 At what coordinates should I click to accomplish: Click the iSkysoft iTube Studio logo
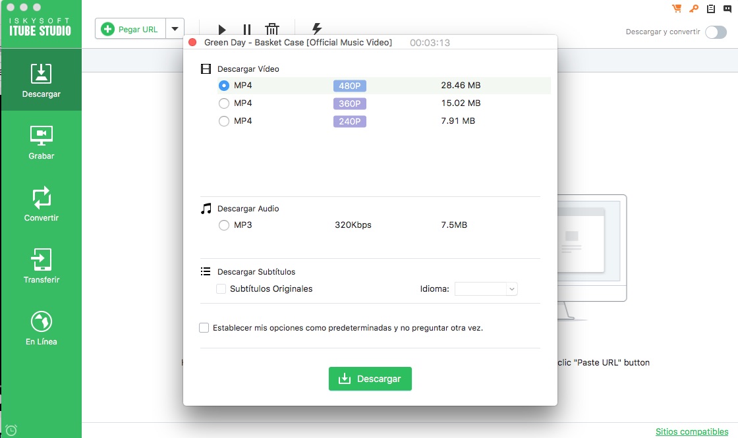coord(40,27)
